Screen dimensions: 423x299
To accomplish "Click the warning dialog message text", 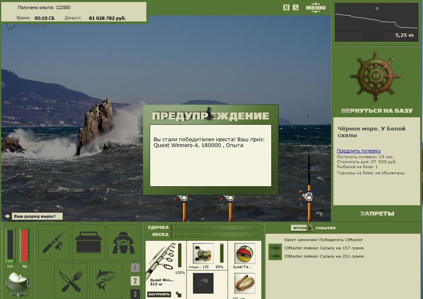I will (209, 142).
